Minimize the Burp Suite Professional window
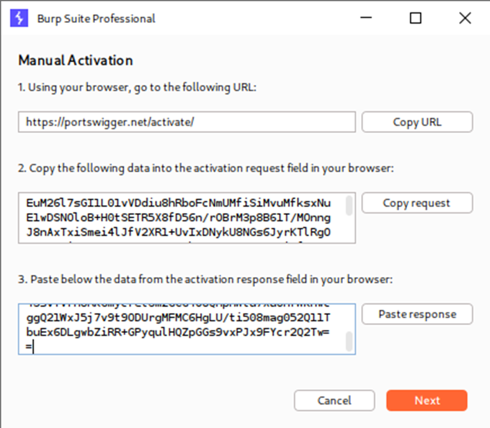This screenshot has height=428, width=490. coord(366,18)
